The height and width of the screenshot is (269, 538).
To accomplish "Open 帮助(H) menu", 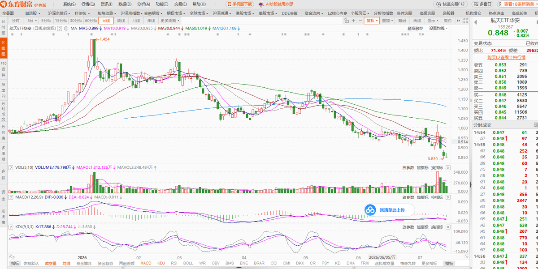I will click(x=199, y=4).
